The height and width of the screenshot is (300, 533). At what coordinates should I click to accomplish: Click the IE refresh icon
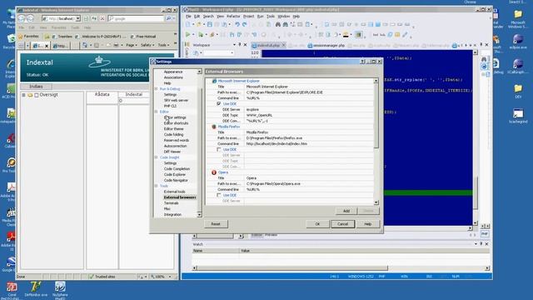94,18
